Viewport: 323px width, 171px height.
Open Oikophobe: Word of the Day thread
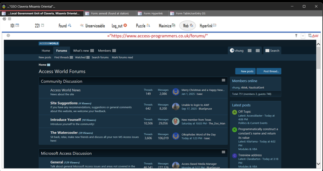tap(198, 135)
